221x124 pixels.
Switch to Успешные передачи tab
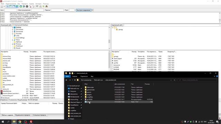coord(39,115)
